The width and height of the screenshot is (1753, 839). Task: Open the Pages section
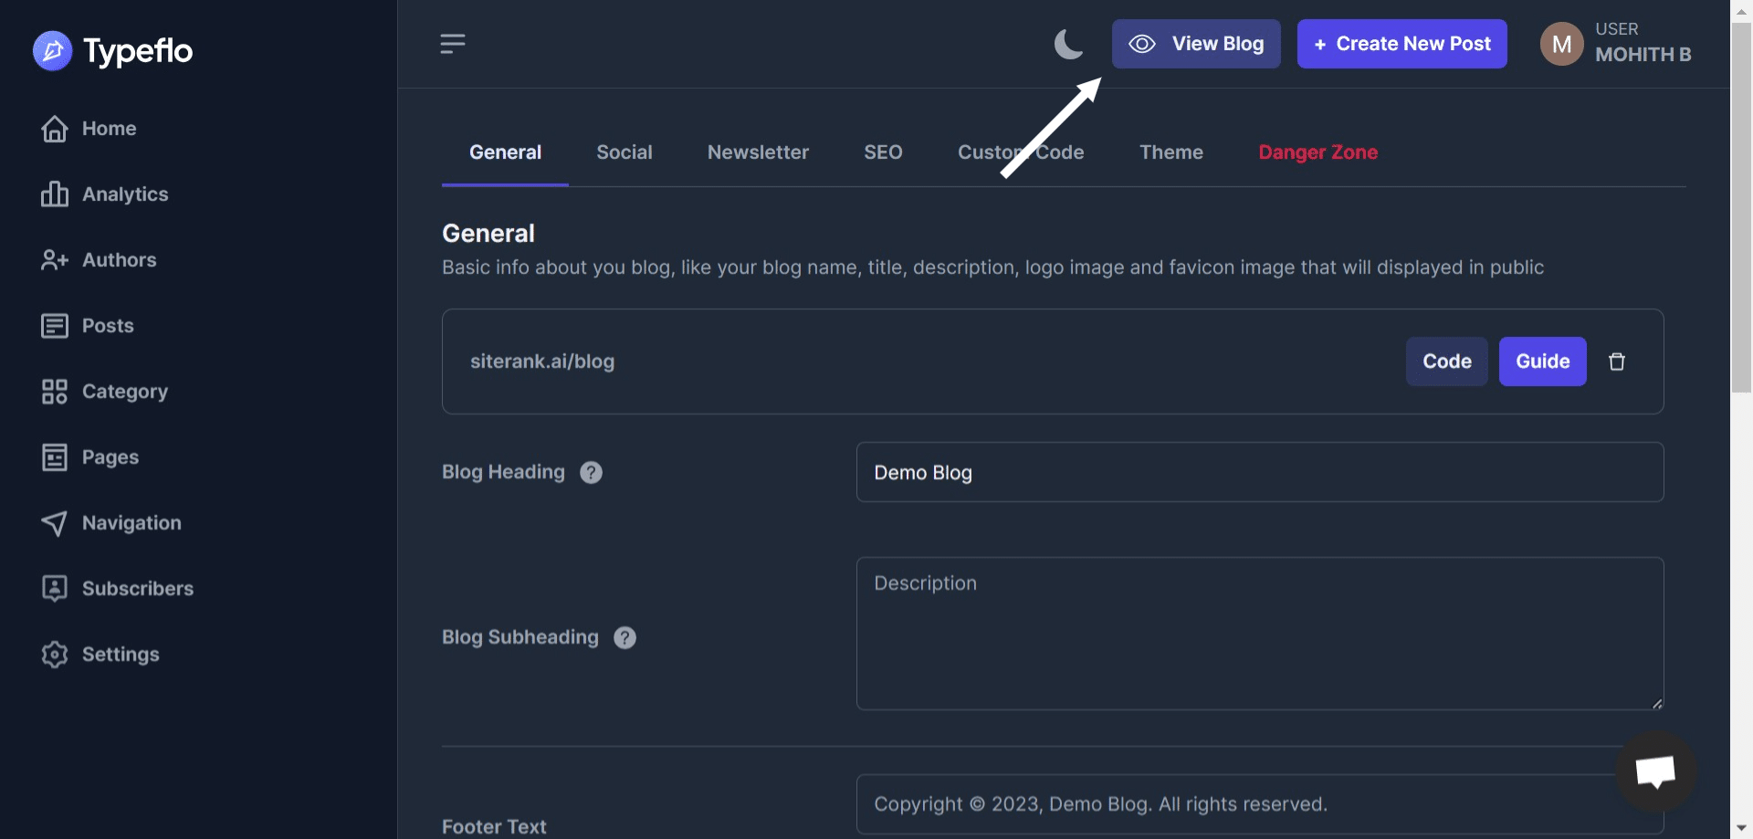[110, 456]
